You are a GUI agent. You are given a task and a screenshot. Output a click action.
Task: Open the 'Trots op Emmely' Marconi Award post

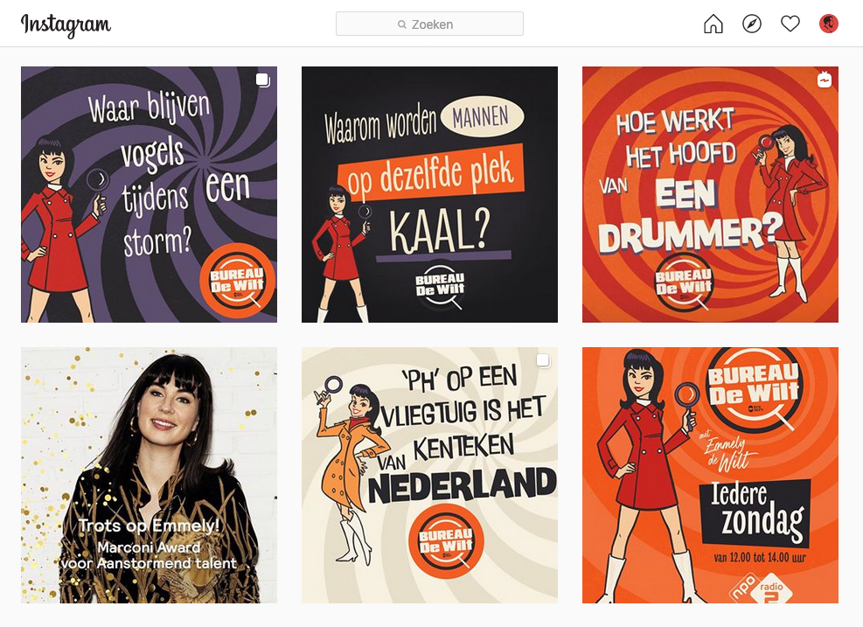tap(150, 475)
